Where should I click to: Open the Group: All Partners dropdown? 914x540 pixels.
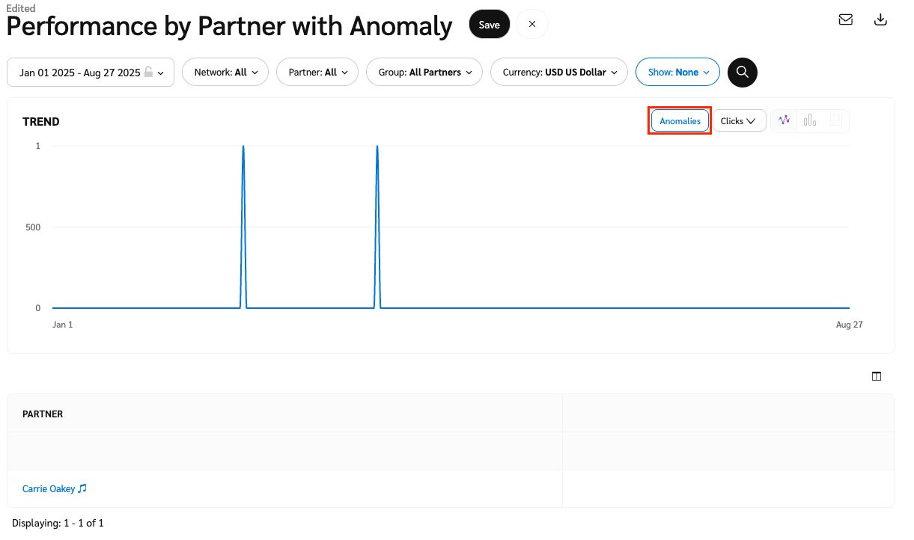424,73
